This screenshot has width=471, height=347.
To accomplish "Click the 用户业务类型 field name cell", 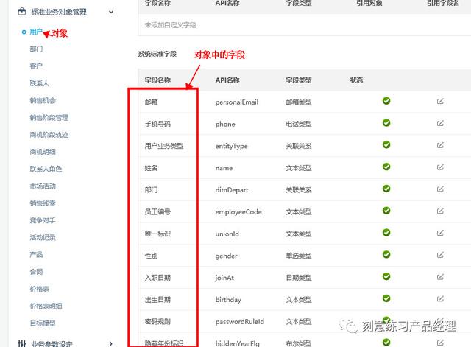I will pyautogui.click(x=164, y=146).
